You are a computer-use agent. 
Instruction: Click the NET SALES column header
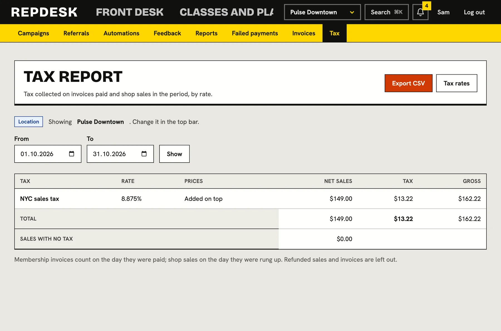pos(338,181)
